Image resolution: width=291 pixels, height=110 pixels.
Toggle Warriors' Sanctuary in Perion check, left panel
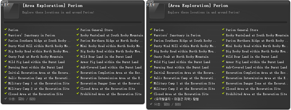pyautogui.click(x=6, y=35)
